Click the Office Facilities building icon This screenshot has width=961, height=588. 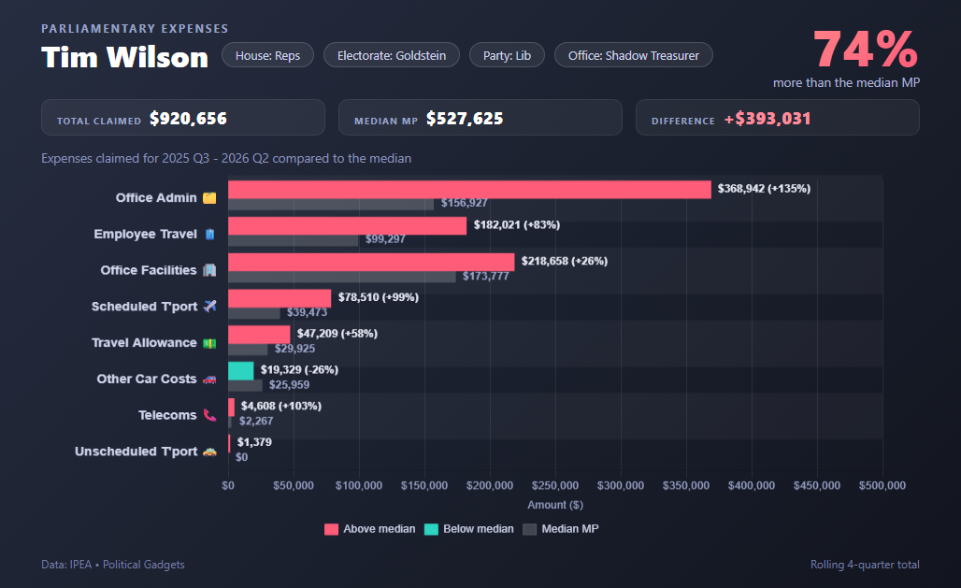pos(209,270)
